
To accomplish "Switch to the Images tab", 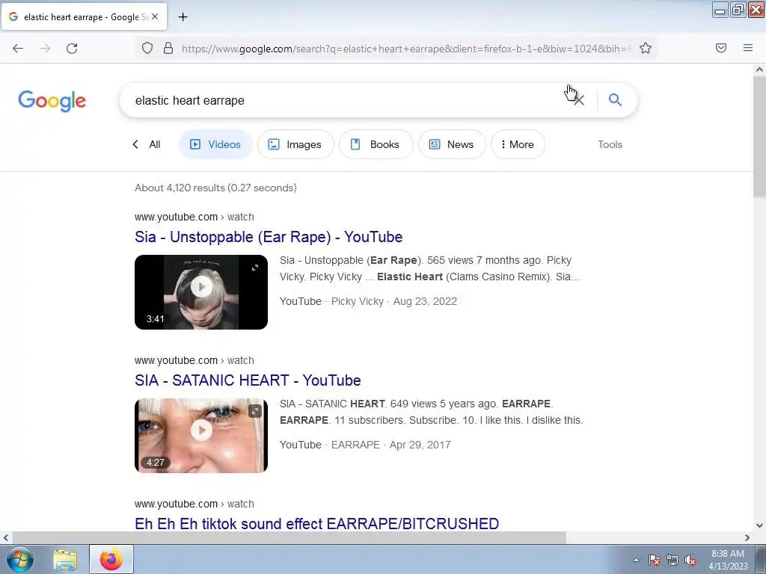I will click(x=295, y=144).
